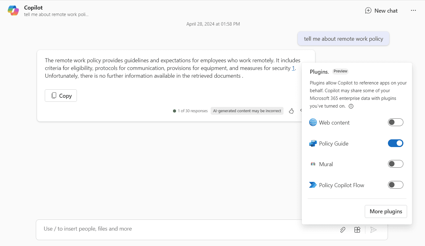Click the Policy Guide plugin icon

pos(313,143)
